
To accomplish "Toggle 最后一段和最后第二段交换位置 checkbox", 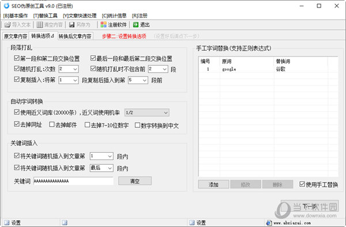I will (93, 58).
